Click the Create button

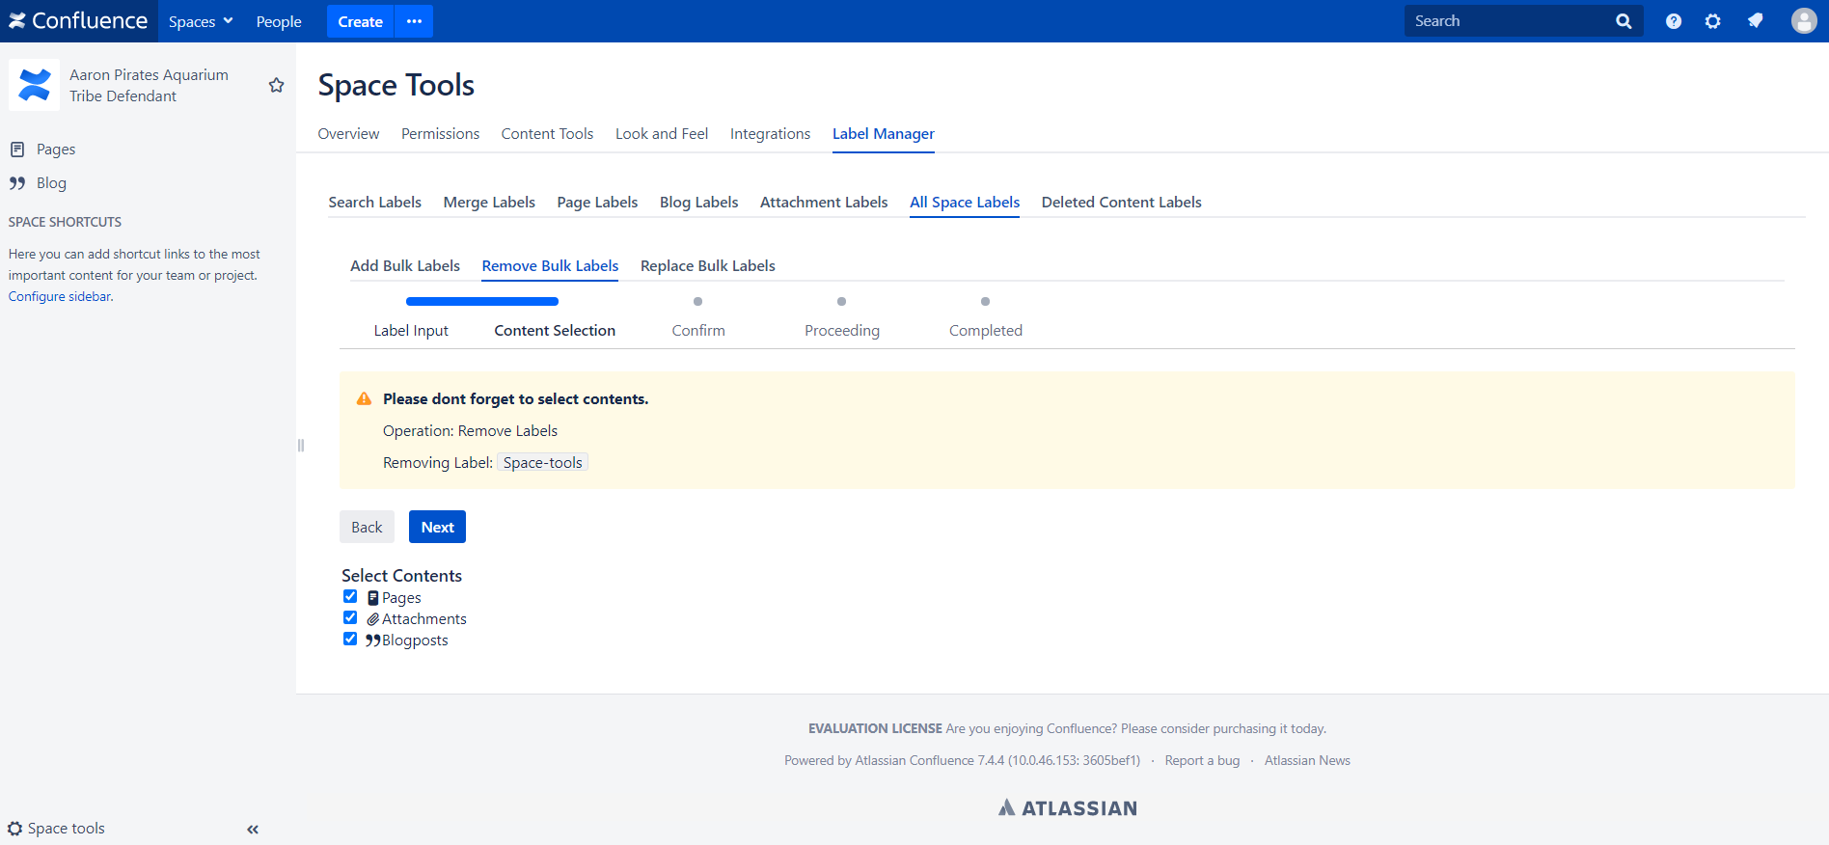click(x=360, y=21)
